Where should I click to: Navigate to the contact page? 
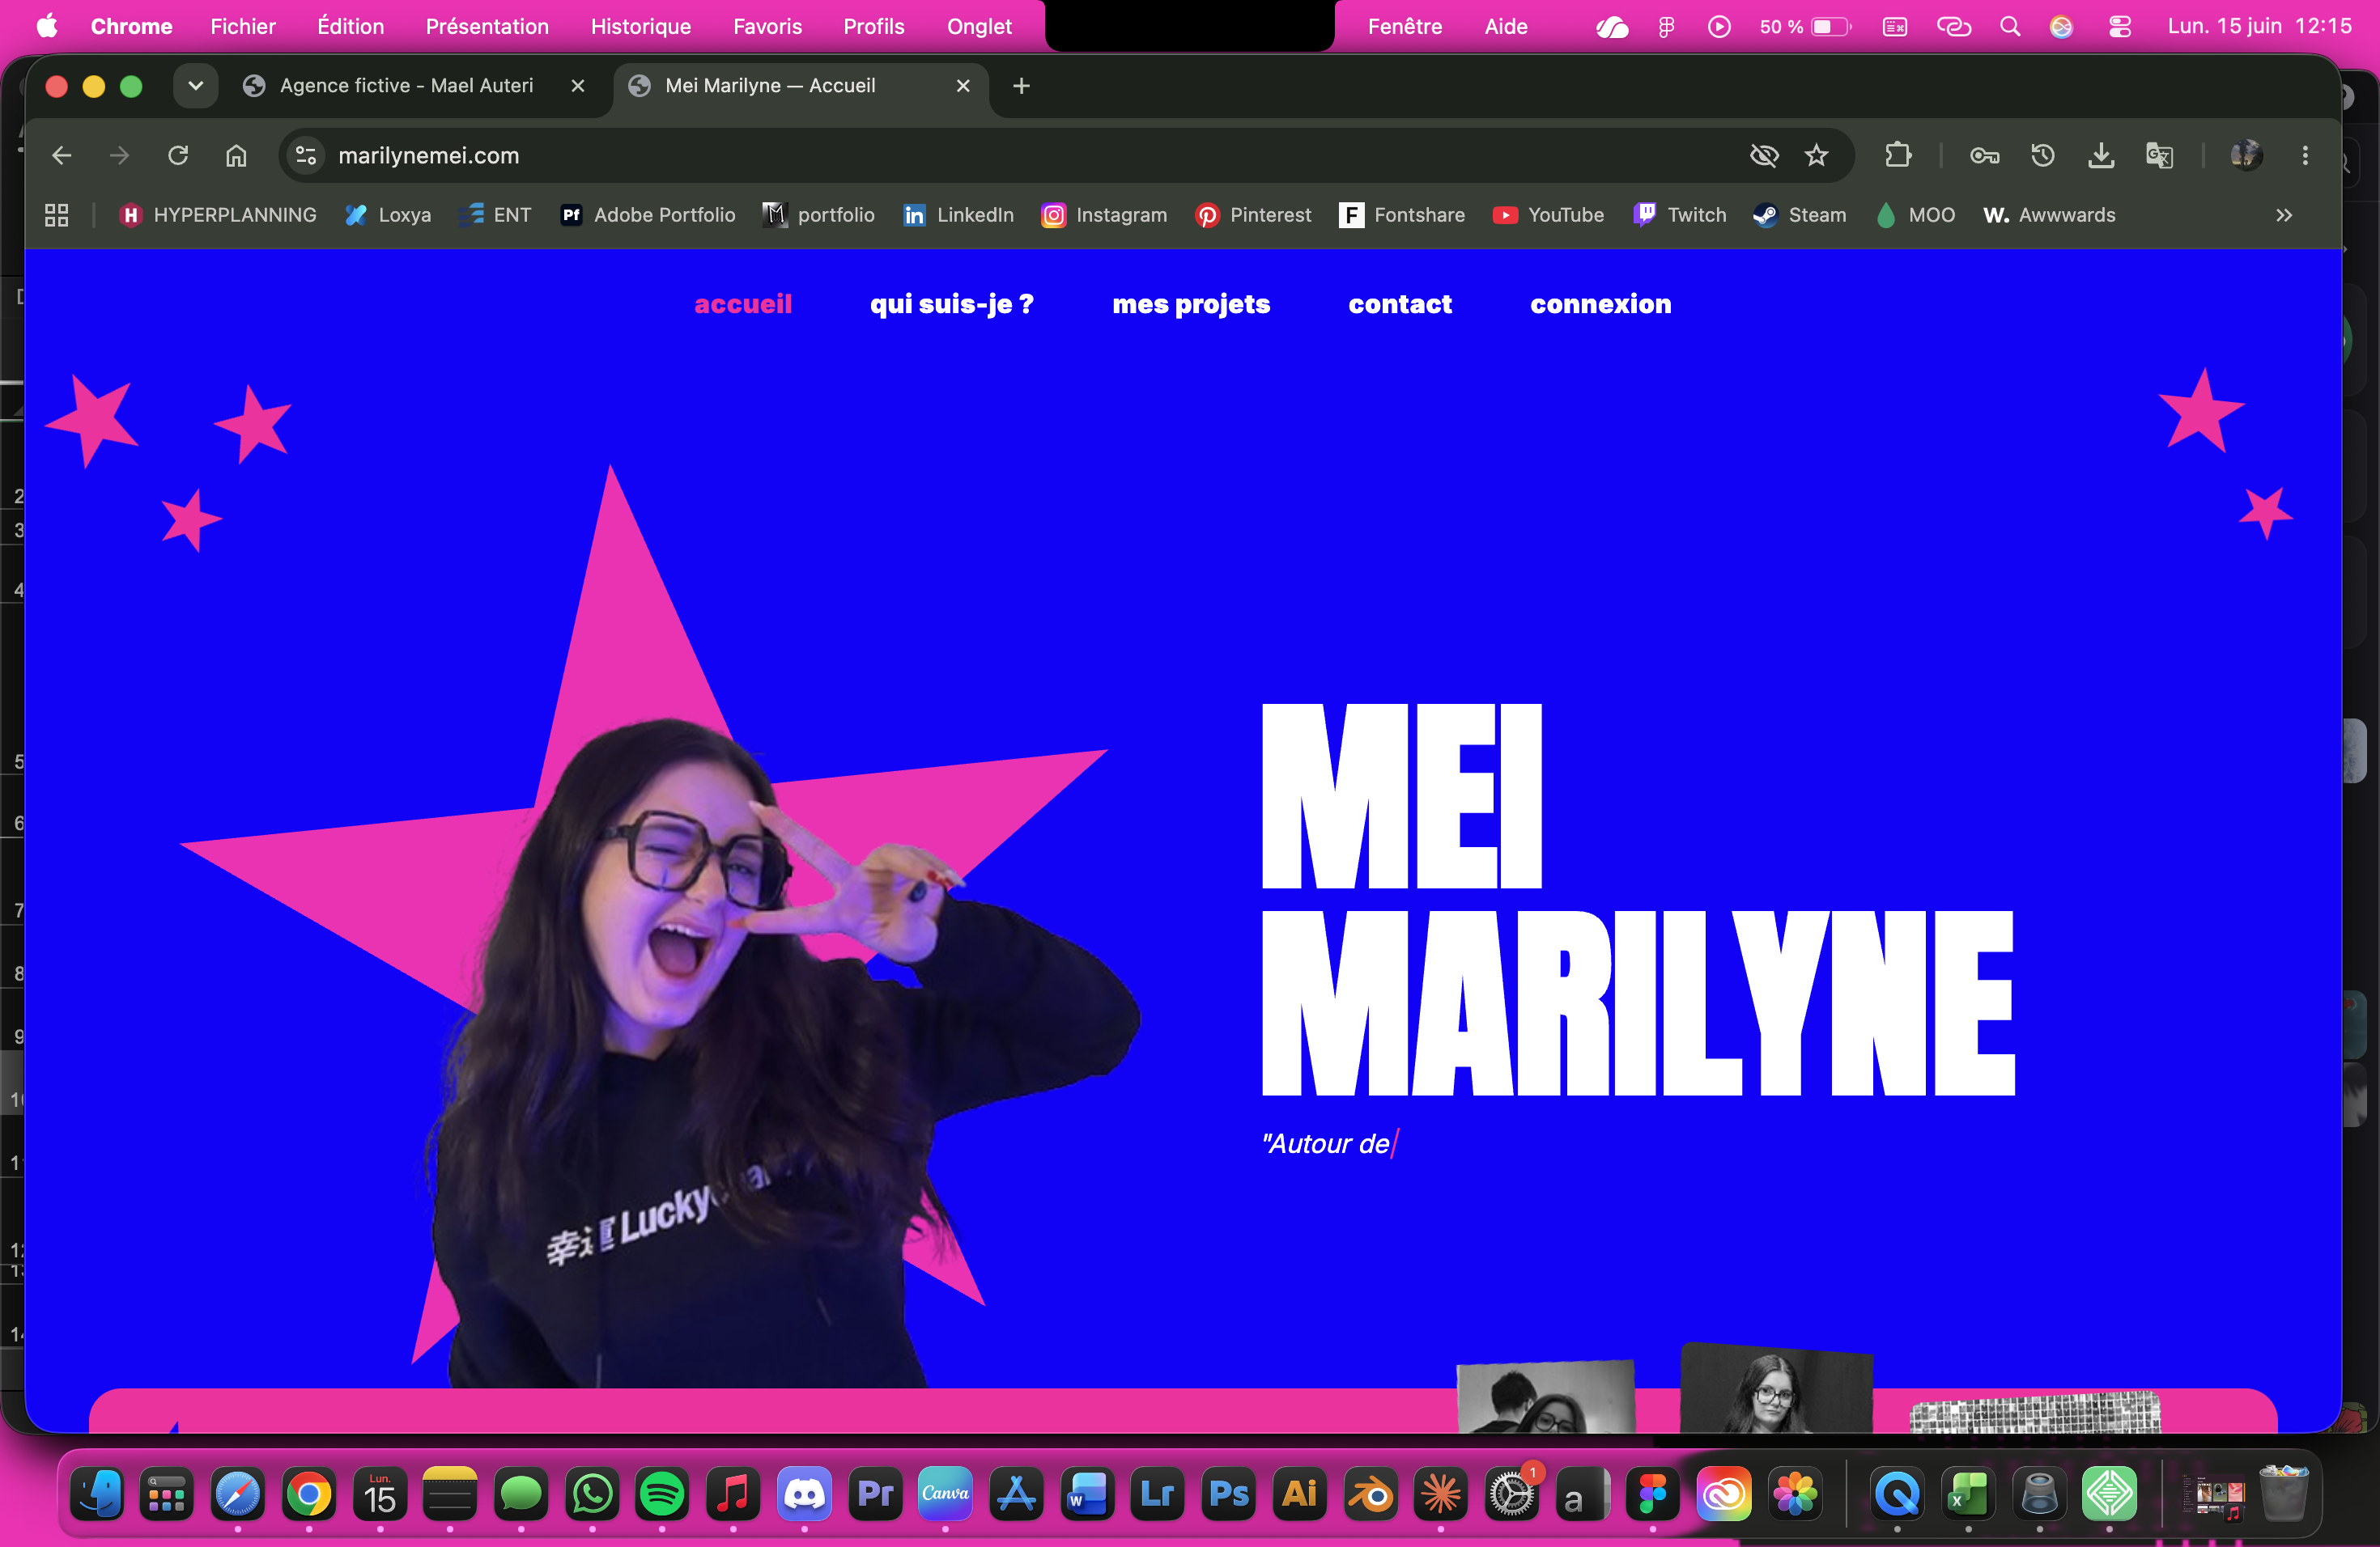coord(1400,303)
